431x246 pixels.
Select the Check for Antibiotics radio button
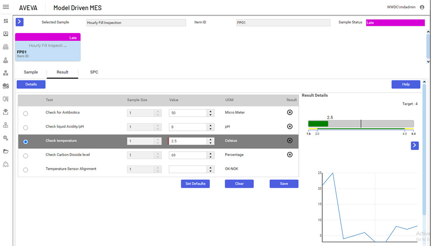(x=25, y=114)
